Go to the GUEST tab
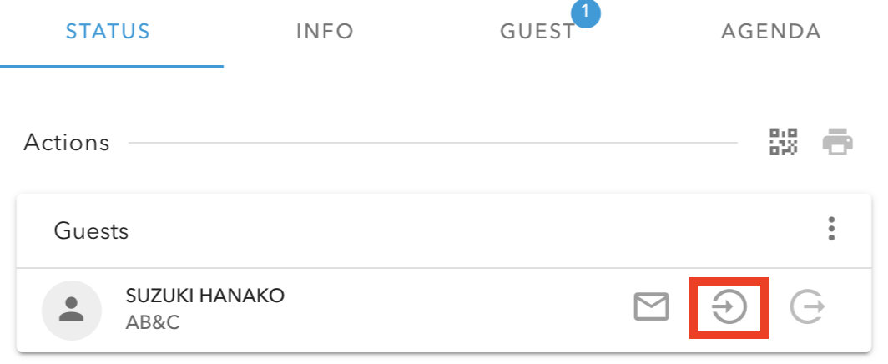The image size is (888, 364). pos(537,31)
